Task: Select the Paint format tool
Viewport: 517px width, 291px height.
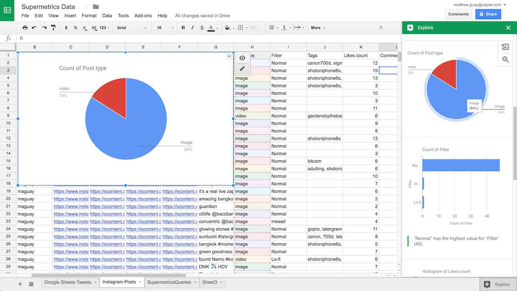Action: pos(52,28)
